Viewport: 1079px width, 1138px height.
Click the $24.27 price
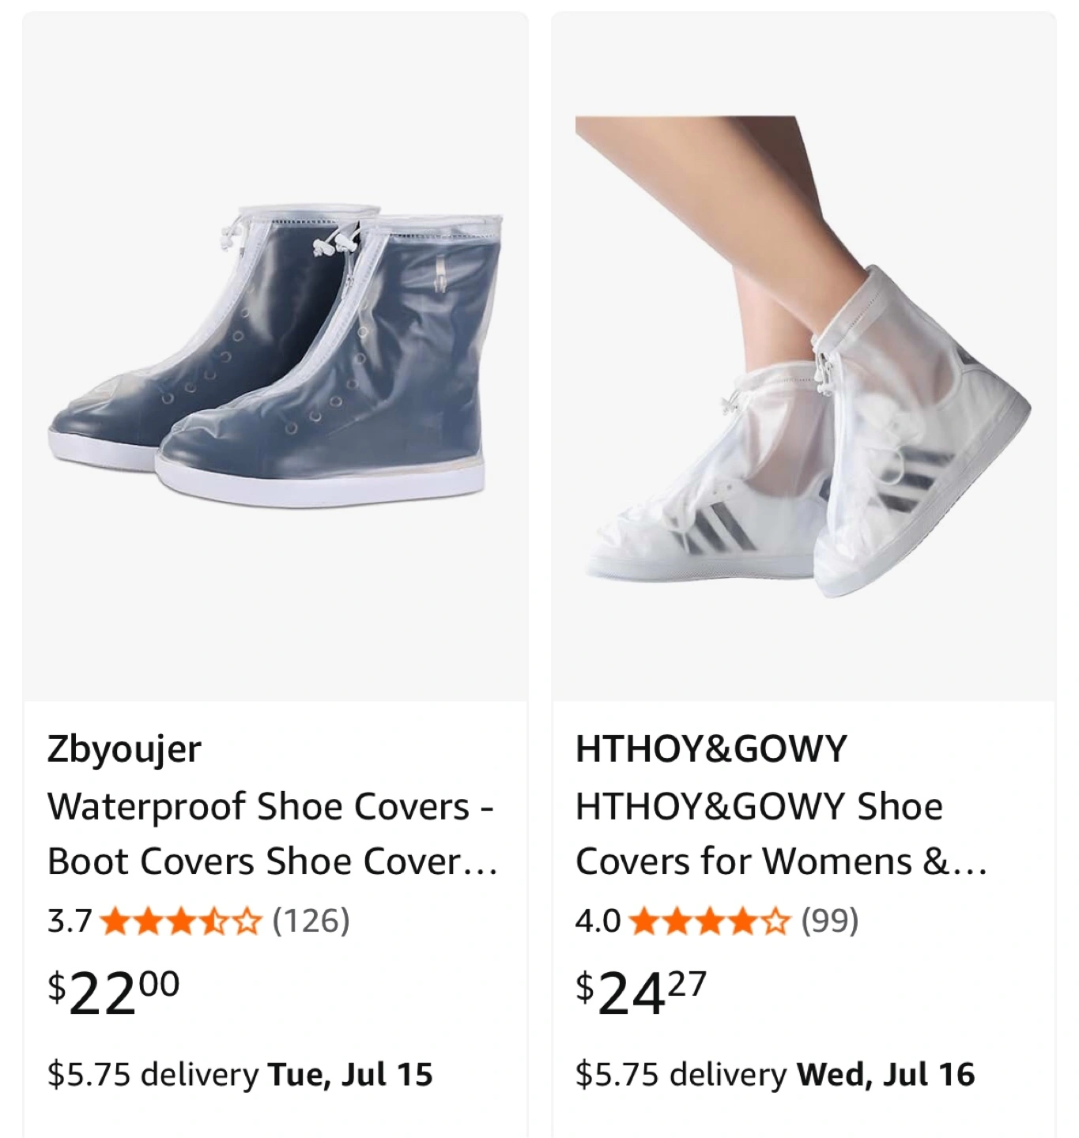coord(641,993)
